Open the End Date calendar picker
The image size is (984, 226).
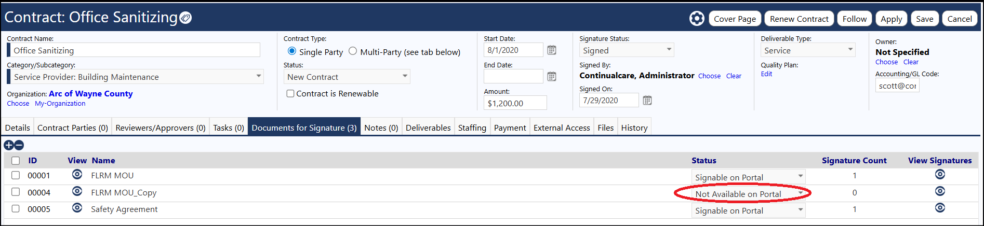(x=552, y=77)
